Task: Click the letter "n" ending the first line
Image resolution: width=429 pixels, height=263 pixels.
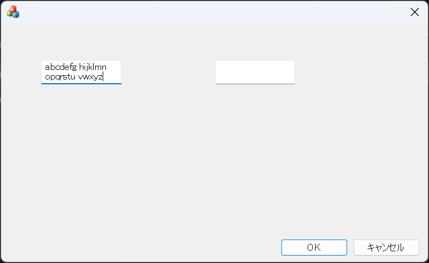Action: (104, 67)
